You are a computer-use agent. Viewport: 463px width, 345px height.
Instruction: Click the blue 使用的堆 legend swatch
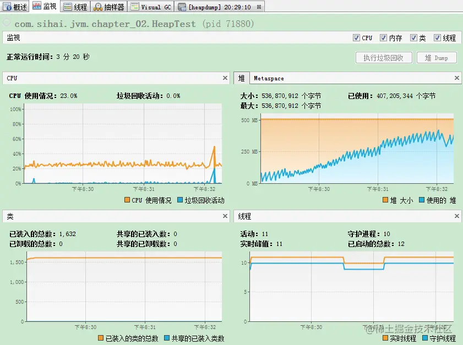[422, 200]
